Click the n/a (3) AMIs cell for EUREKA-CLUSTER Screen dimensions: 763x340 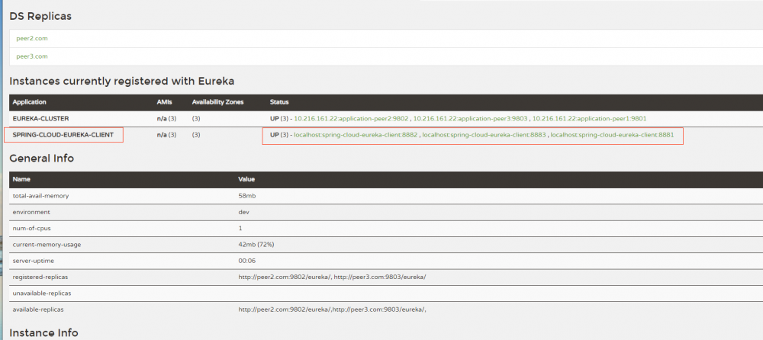point(166,119)
